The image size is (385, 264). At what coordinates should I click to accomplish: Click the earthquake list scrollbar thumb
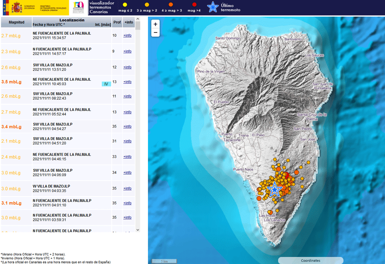click(x=138, y=26)
